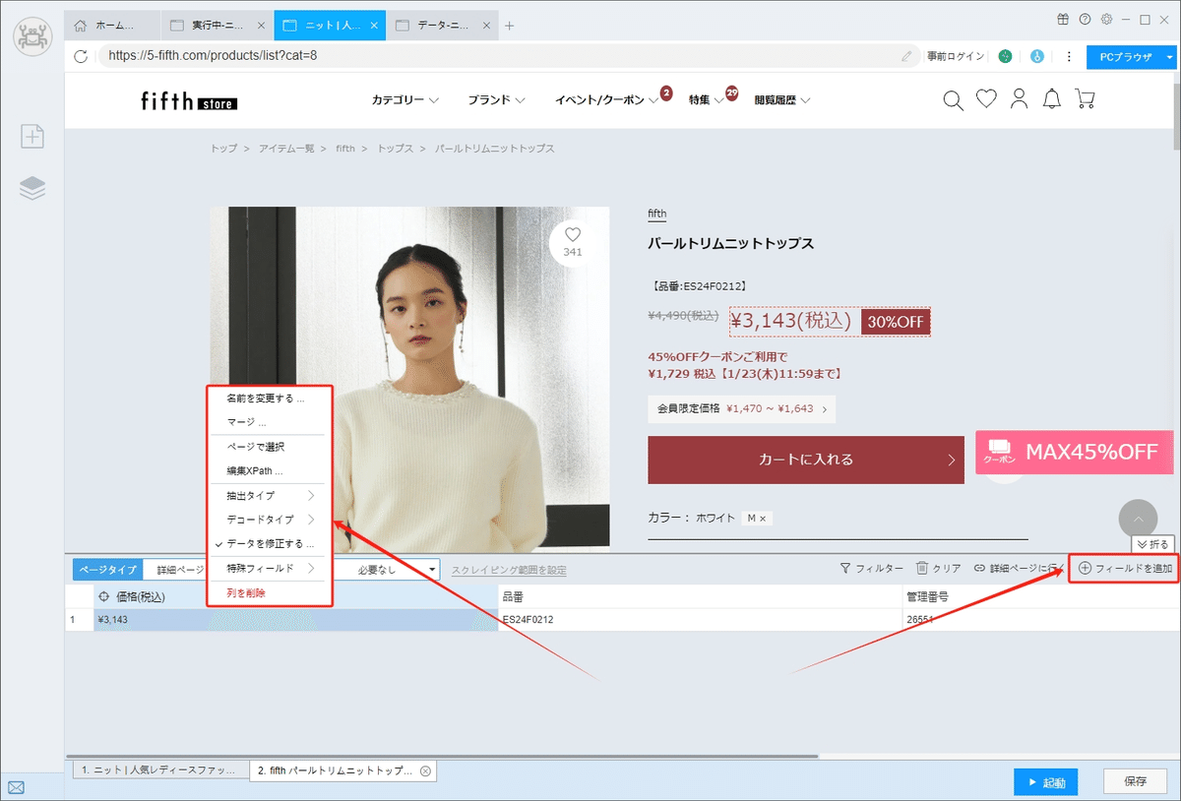Open the gift icon in title bar
This screenshot has height=801, width=1181.
click(1063, 19)
